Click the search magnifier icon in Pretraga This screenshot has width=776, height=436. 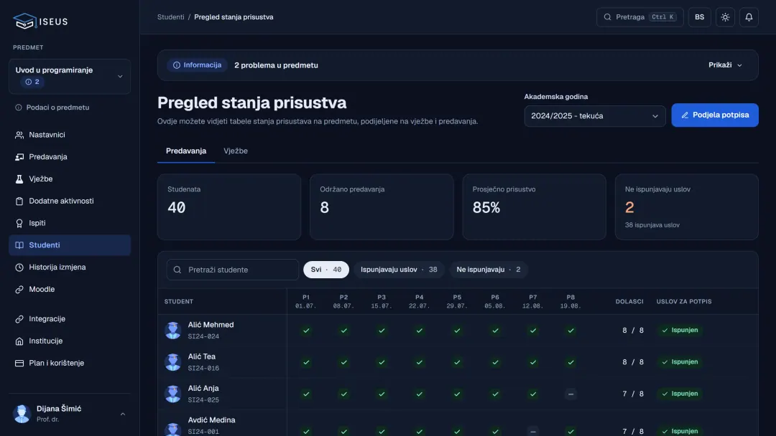[x=607, y=17]
